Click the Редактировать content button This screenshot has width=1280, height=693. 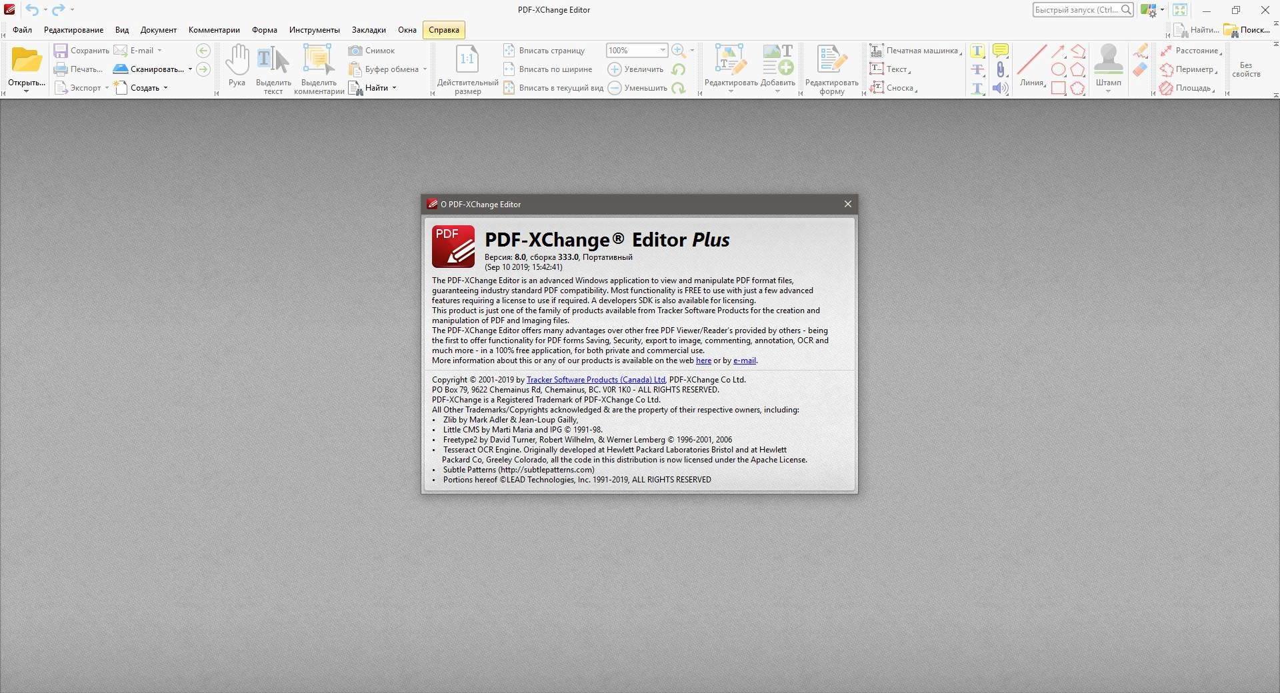pos(731,69)
